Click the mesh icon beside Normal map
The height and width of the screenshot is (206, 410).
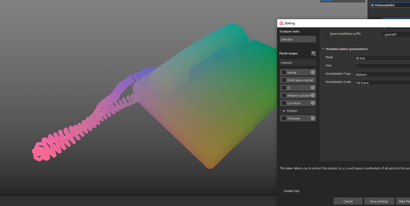pyautogui.click(x=312, y=72)
